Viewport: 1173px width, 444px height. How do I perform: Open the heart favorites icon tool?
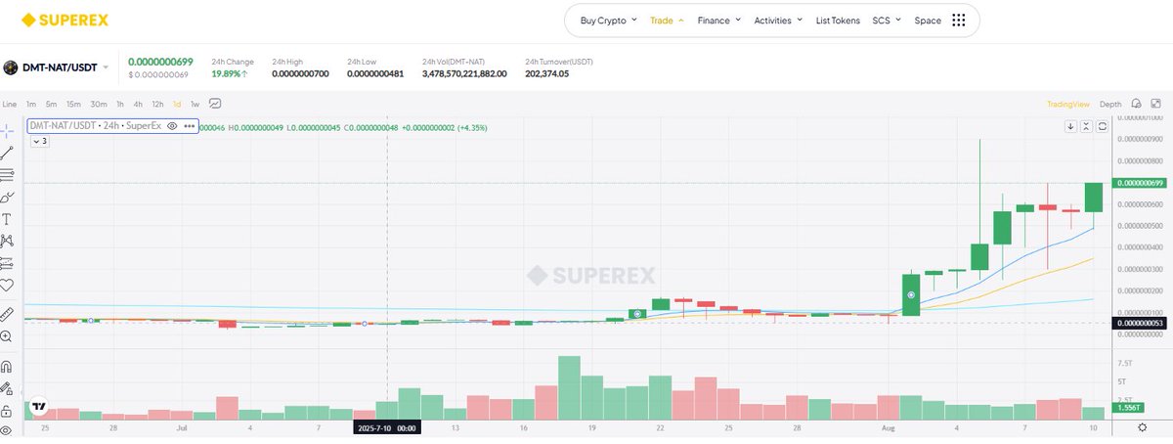point(7,285)
